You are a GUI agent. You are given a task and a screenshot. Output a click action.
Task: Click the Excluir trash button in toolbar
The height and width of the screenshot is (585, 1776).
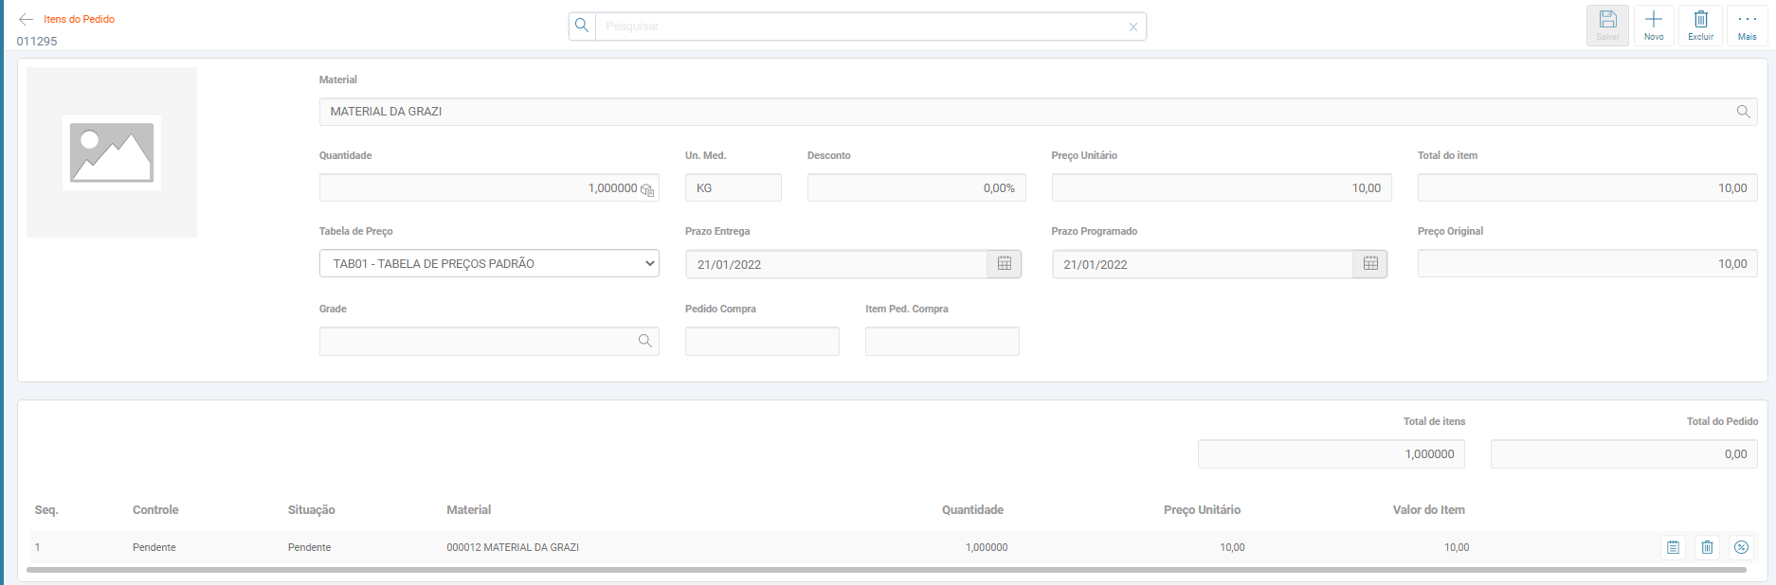(x=1700, y=26)
